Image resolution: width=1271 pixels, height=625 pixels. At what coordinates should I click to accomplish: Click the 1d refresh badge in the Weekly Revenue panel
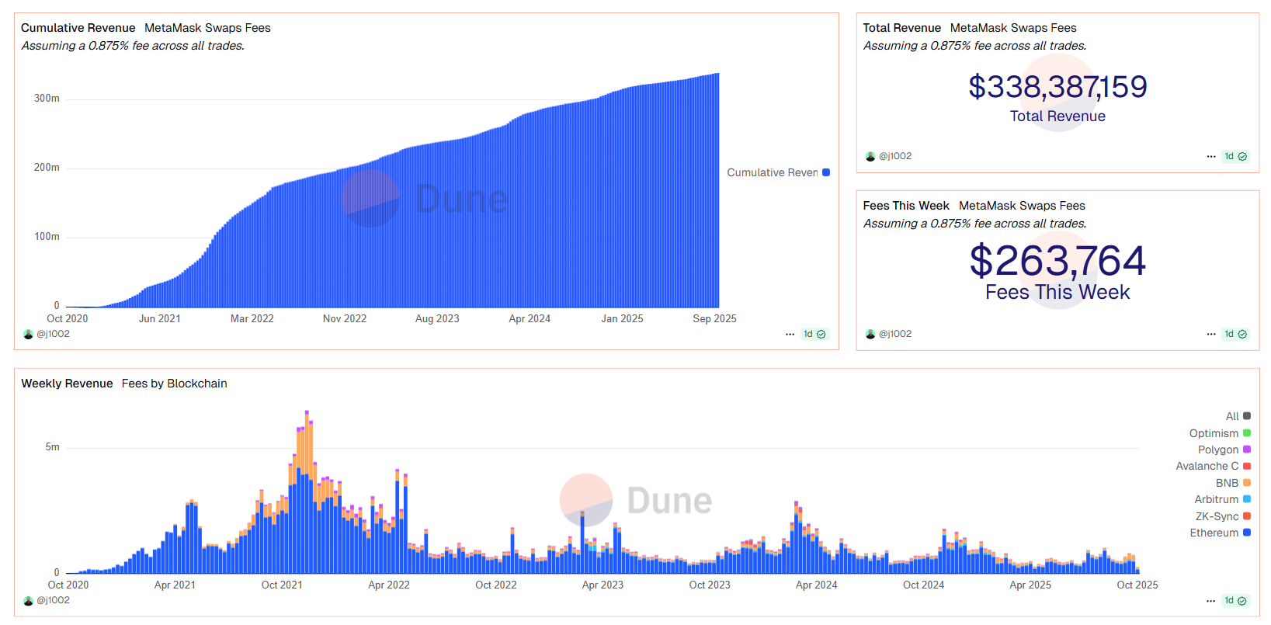[1236, 601]
